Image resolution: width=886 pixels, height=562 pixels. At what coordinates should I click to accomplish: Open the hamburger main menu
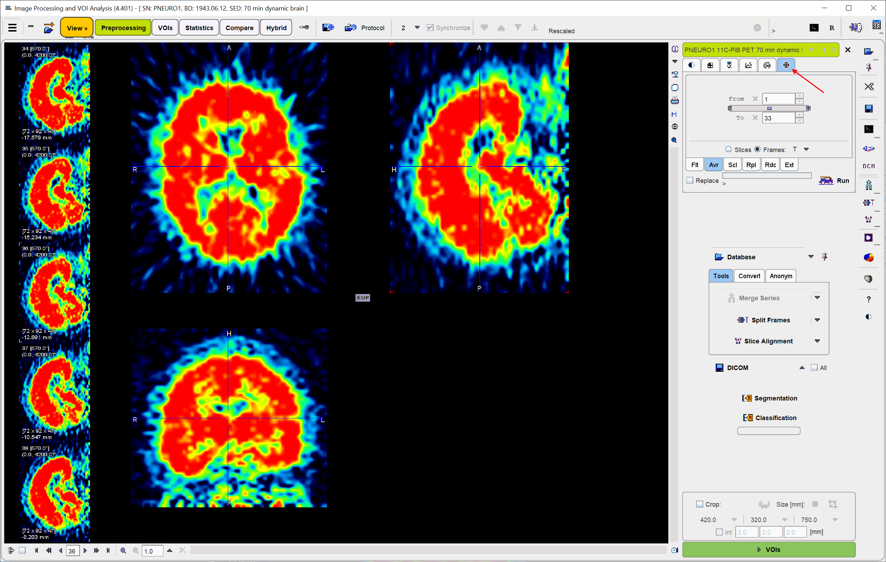pos(13,28)
